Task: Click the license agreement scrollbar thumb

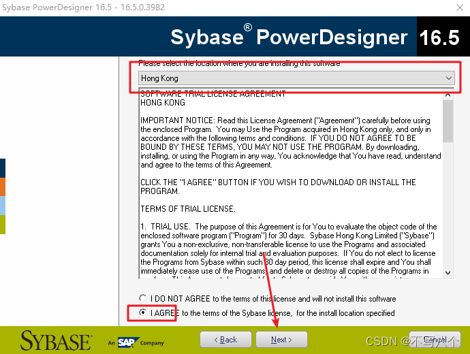Action: (x=448, y=121)
